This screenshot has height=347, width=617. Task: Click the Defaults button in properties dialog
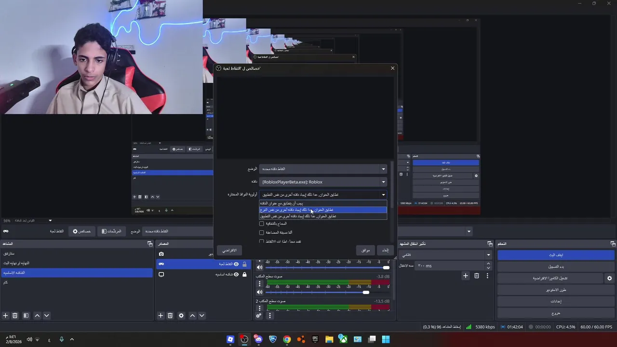tap(229, 250)
